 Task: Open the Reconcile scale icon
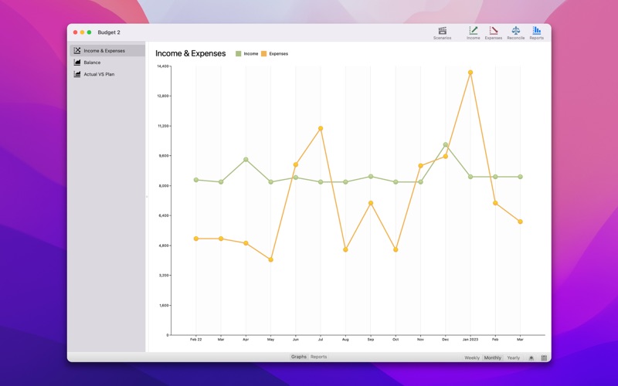[515, 32]
